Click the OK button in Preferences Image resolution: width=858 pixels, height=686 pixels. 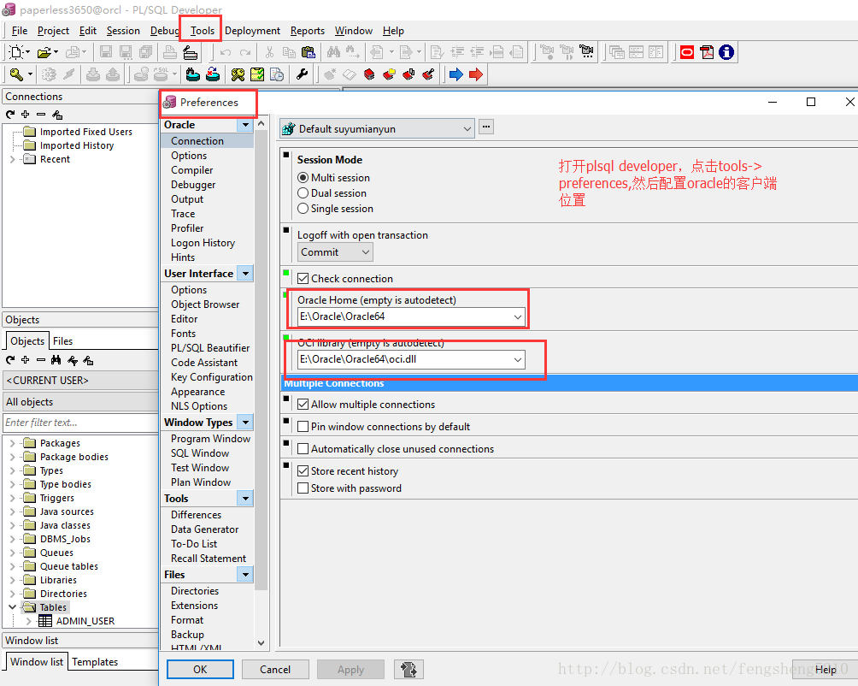pos(200,669)
